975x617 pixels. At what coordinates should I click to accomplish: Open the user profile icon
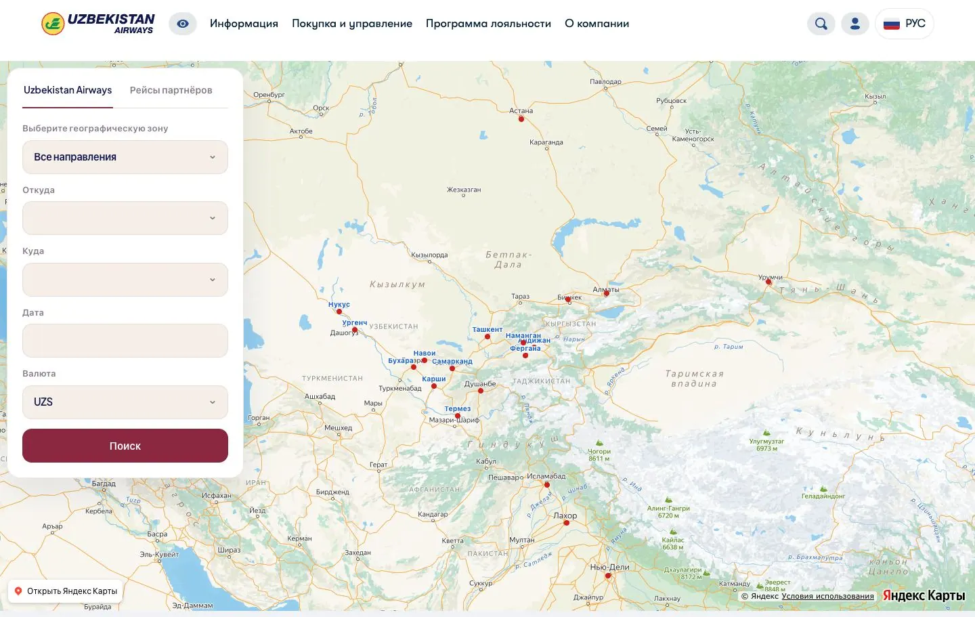point(854,24)
